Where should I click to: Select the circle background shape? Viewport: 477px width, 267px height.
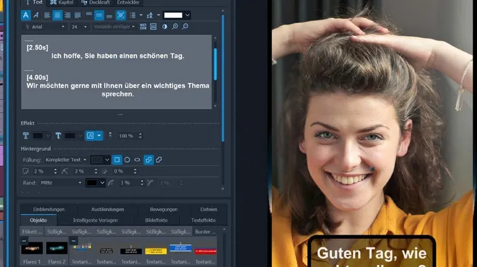pos(127,160)
